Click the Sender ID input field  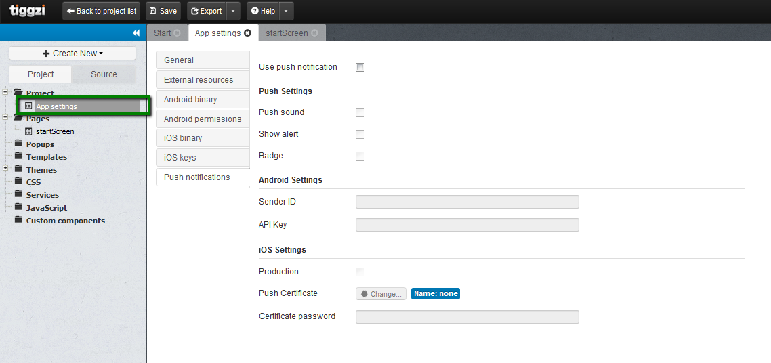click(467, 202)
